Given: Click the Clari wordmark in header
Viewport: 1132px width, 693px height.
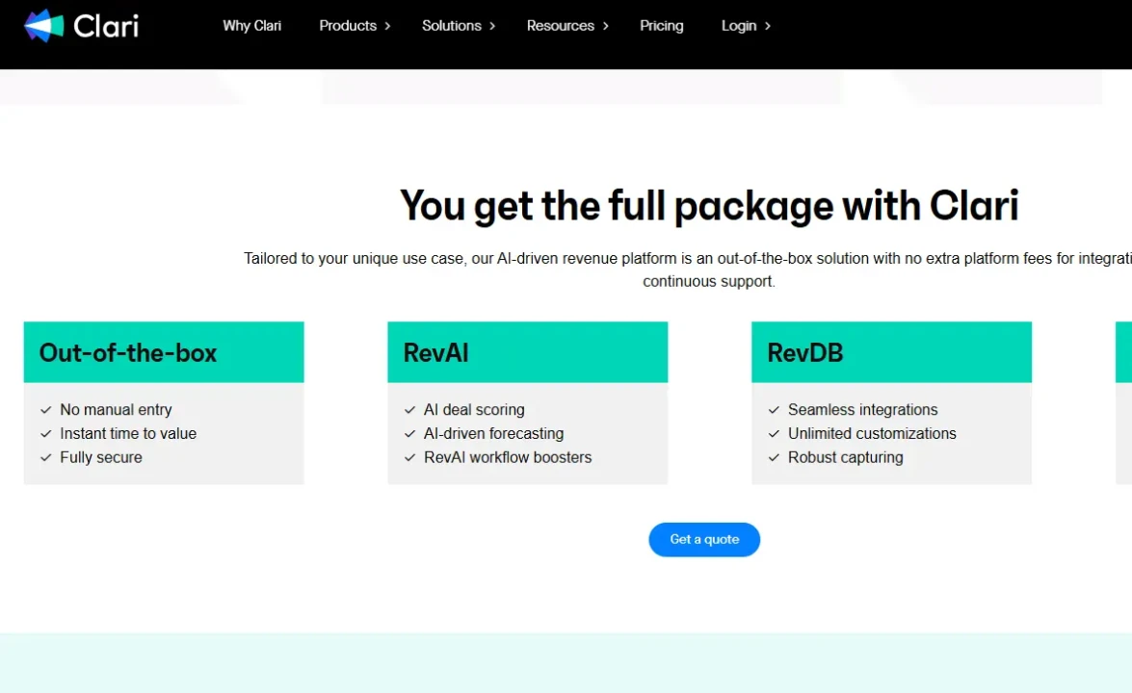Looking at the screenshot, I should 106,26.
